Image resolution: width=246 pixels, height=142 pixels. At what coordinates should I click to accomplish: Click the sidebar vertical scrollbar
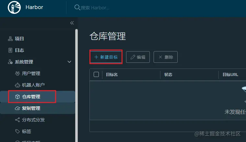pos(76,85)
